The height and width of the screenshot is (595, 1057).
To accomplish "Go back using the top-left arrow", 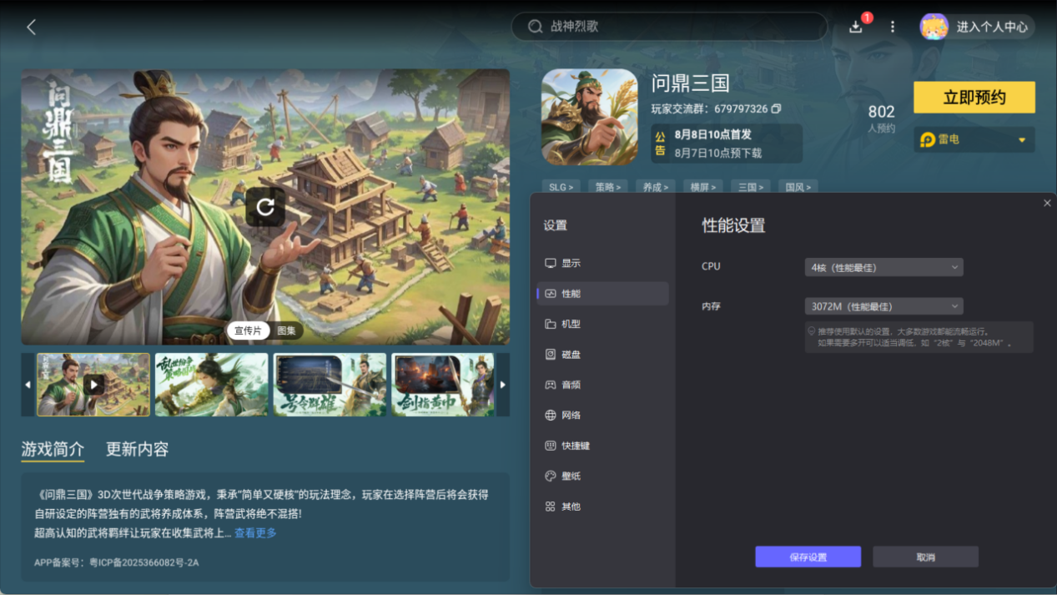I will coord(32,28).
